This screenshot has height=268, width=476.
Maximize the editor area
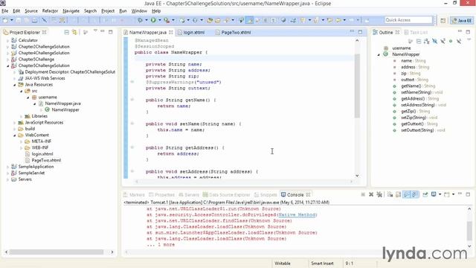(x=360, y=31)
